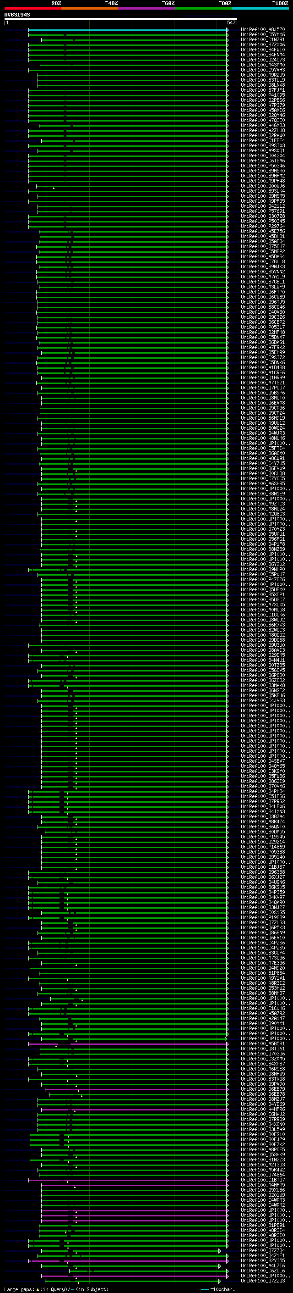Viewport: 293px width, 1293px height.
Task: Open hit UniRef100_A4SAM0
Action: 263,65
